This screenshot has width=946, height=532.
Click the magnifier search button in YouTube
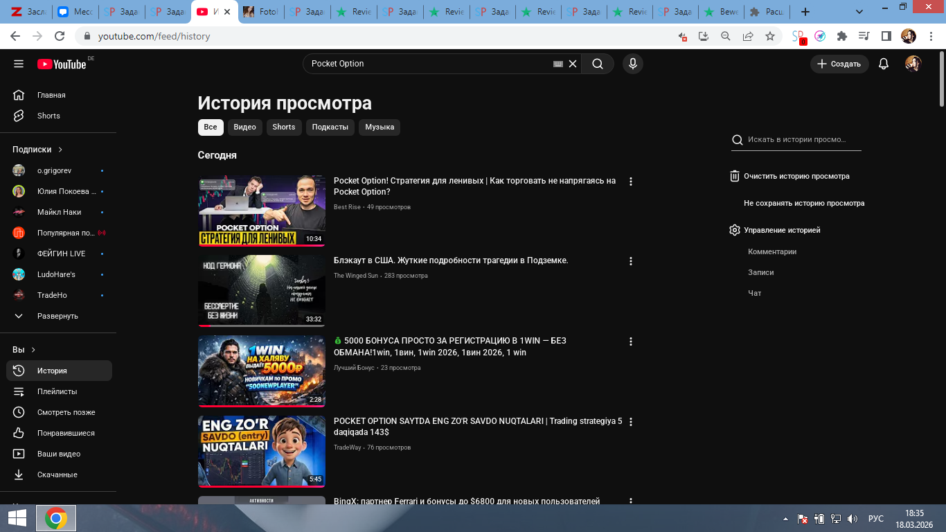pos(598,64)
